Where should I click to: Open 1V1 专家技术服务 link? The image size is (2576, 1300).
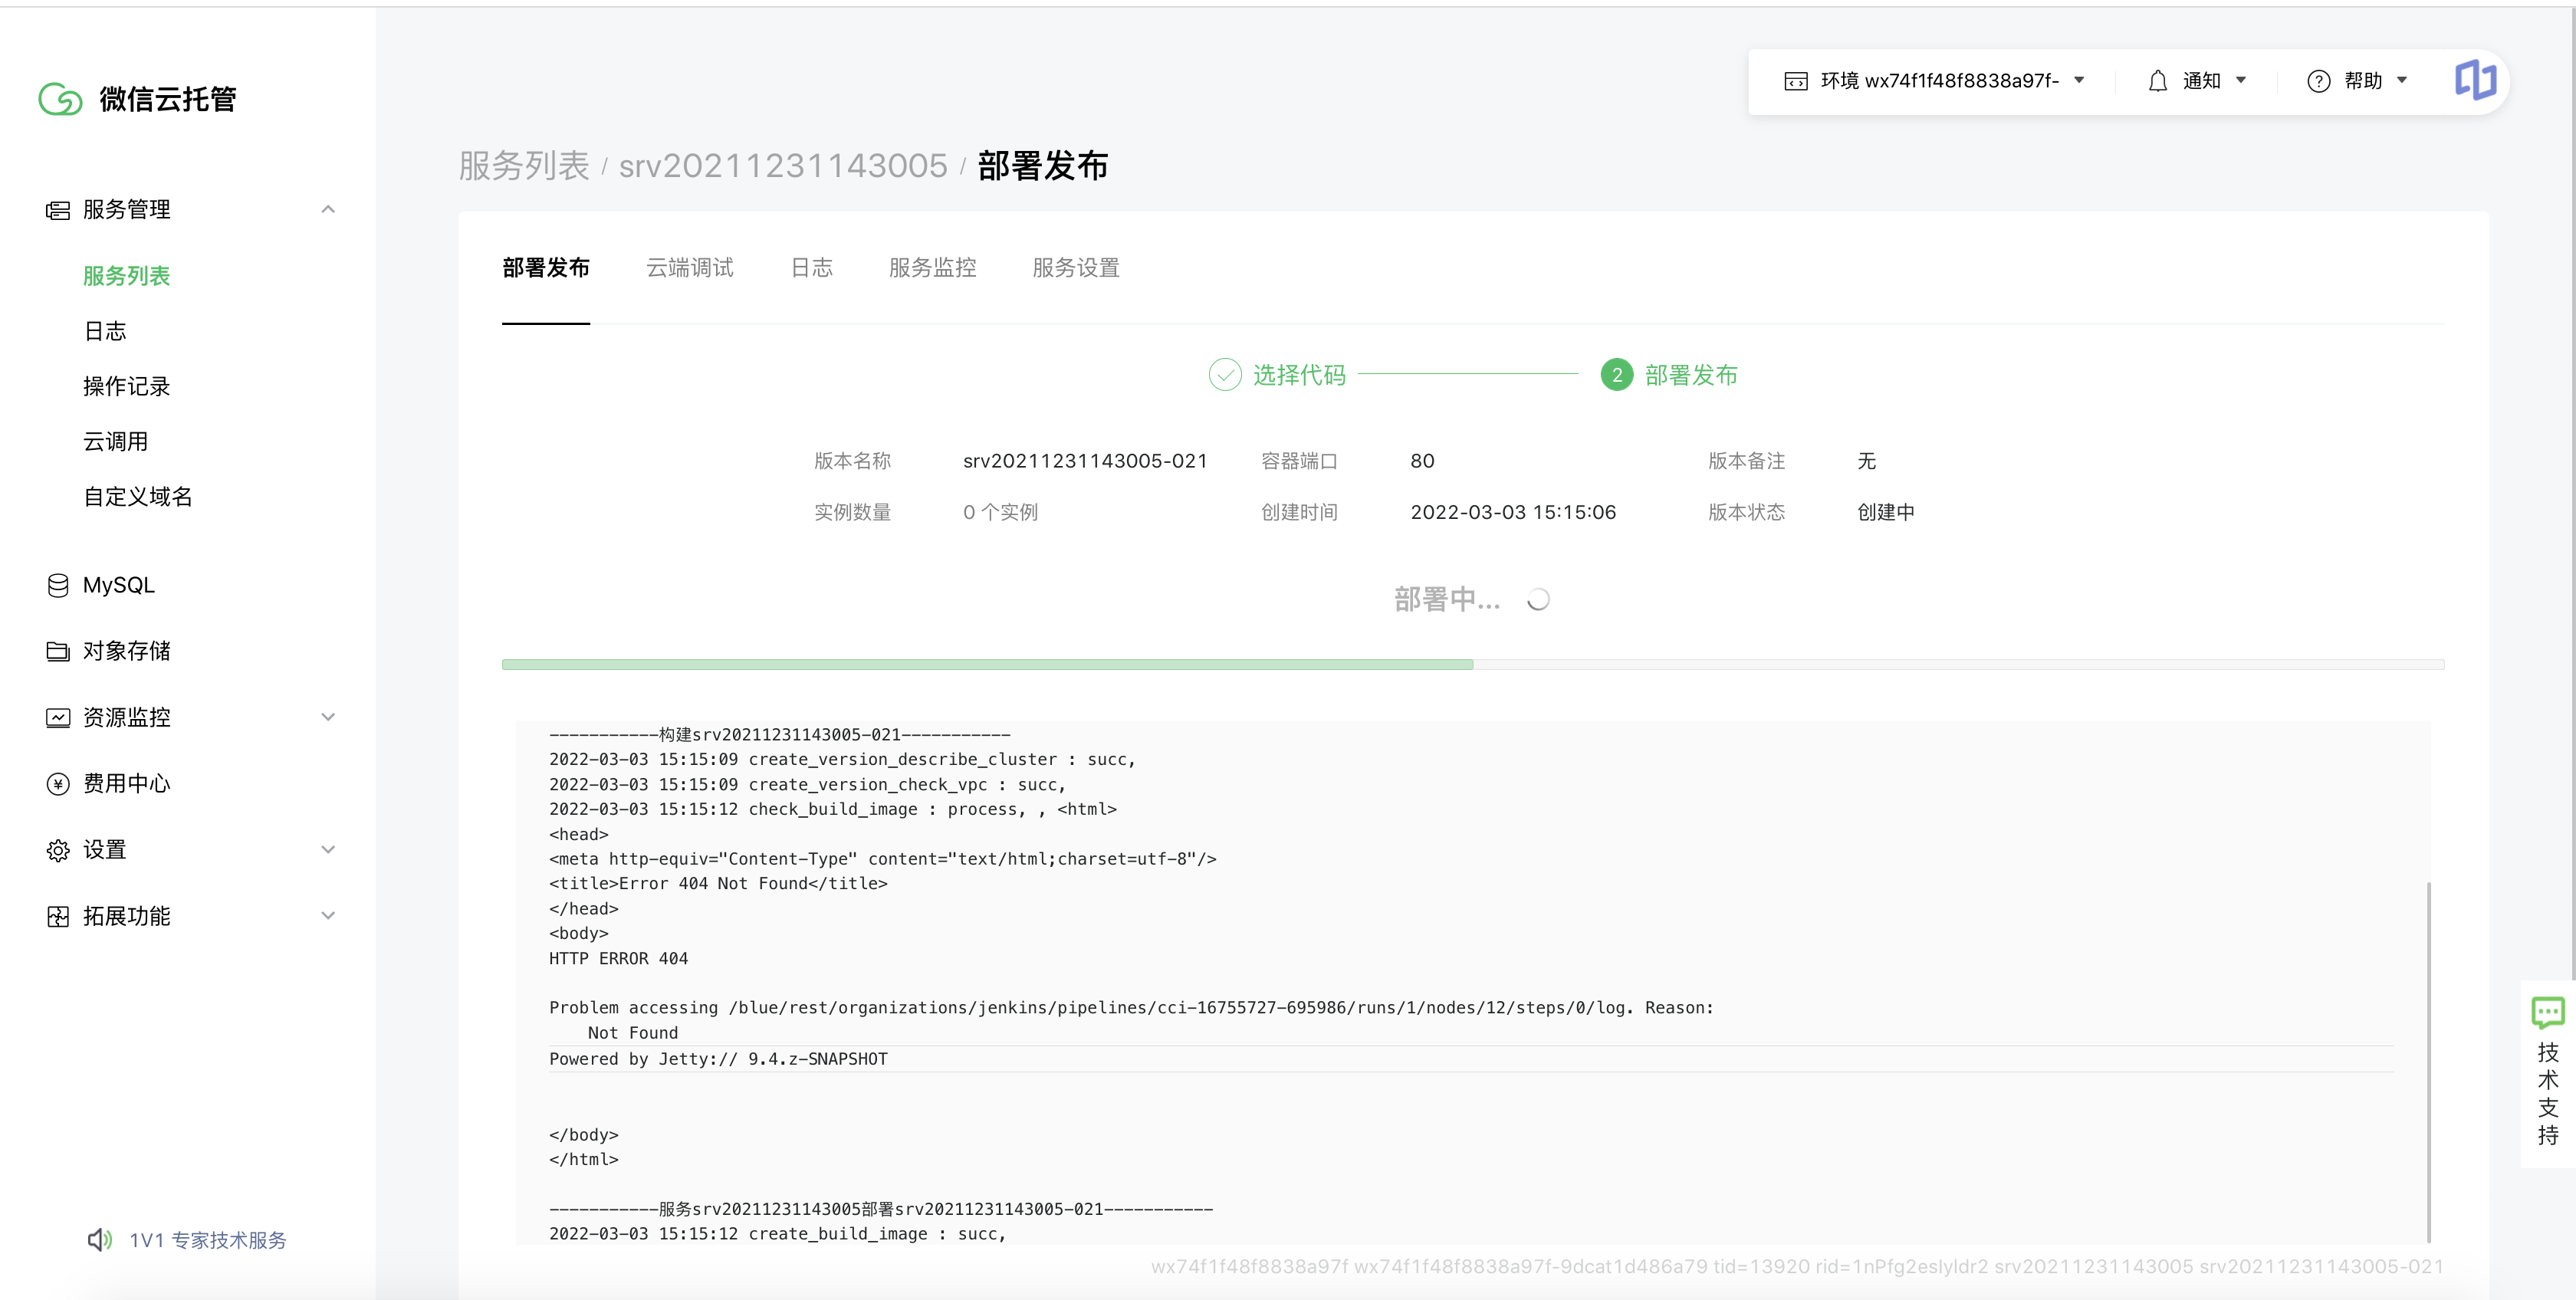click(208, 1240)
